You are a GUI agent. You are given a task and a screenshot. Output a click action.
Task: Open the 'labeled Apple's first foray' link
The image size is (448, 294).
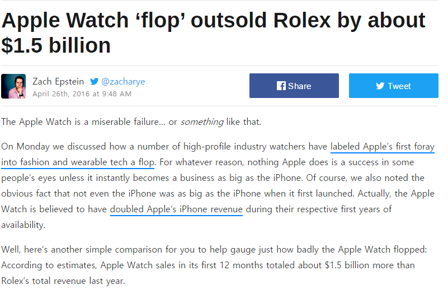382,147
